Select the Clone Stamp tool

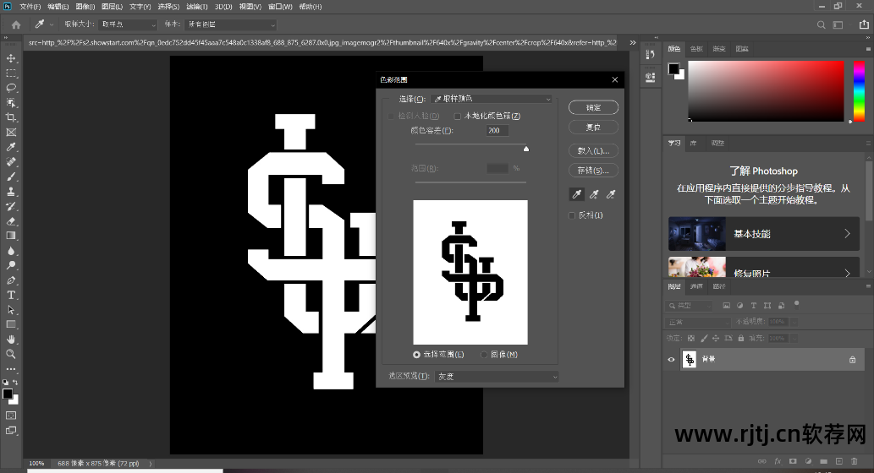pyautogui.click(x=11, y=192)
